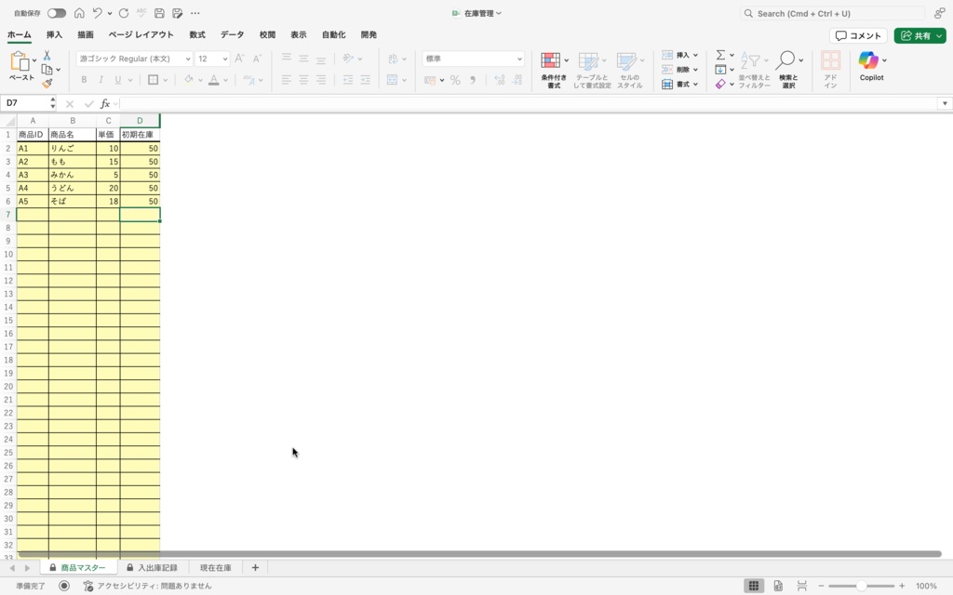Click the copy icon below cut
Image resolution: width=953 pixels, height=595 pixels.
coord(47,69)
